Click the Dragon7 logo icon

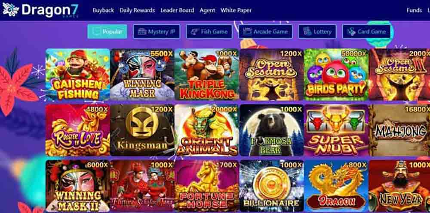click(11, 9)
